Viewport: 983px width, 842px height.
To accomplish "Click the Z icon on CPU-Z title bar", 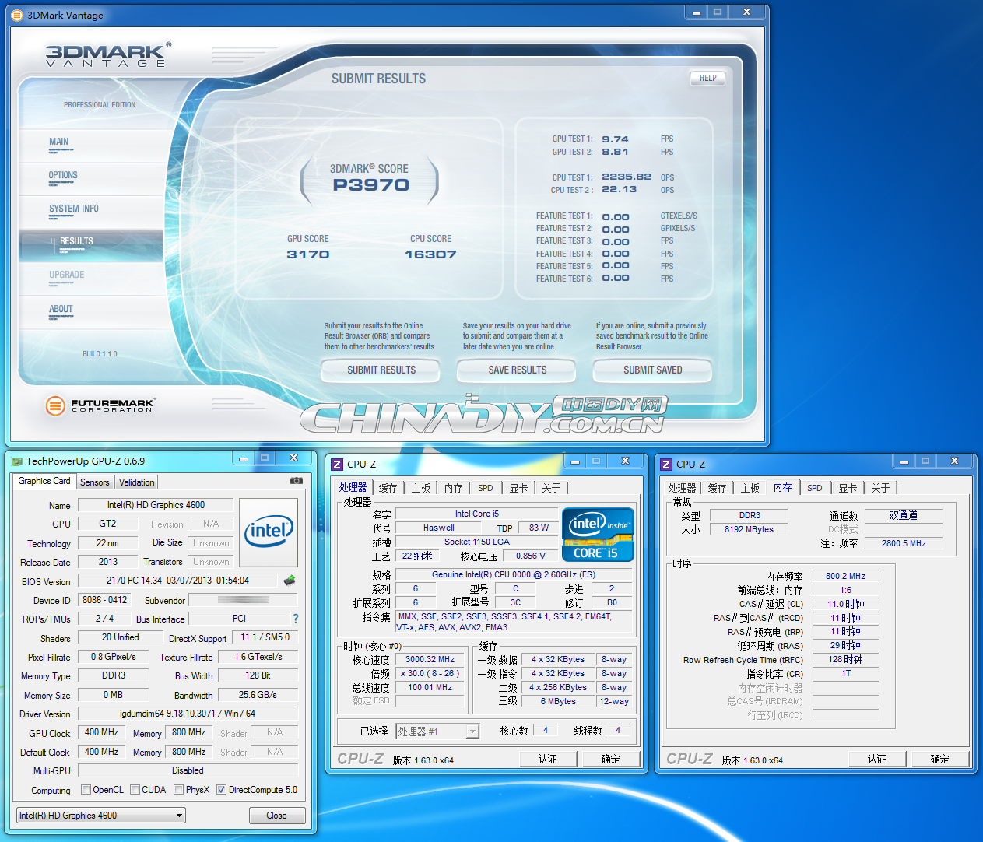I will pyautogui.click(x=336, y=463).
